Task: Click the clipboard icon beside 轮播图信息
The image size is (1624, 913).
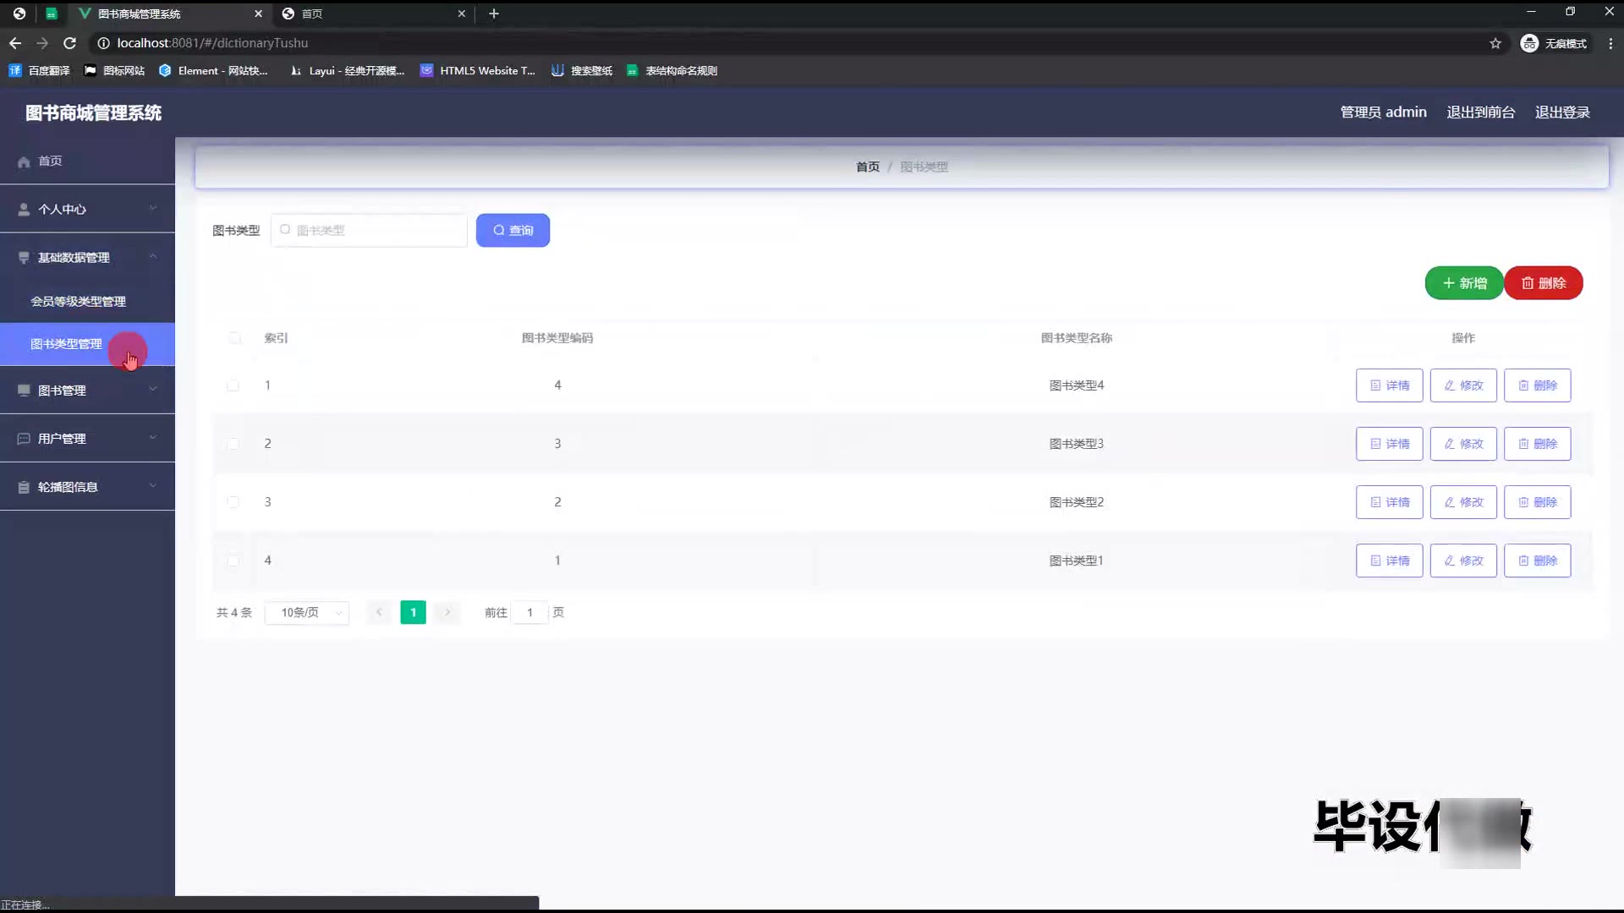Action: [24, 487]
